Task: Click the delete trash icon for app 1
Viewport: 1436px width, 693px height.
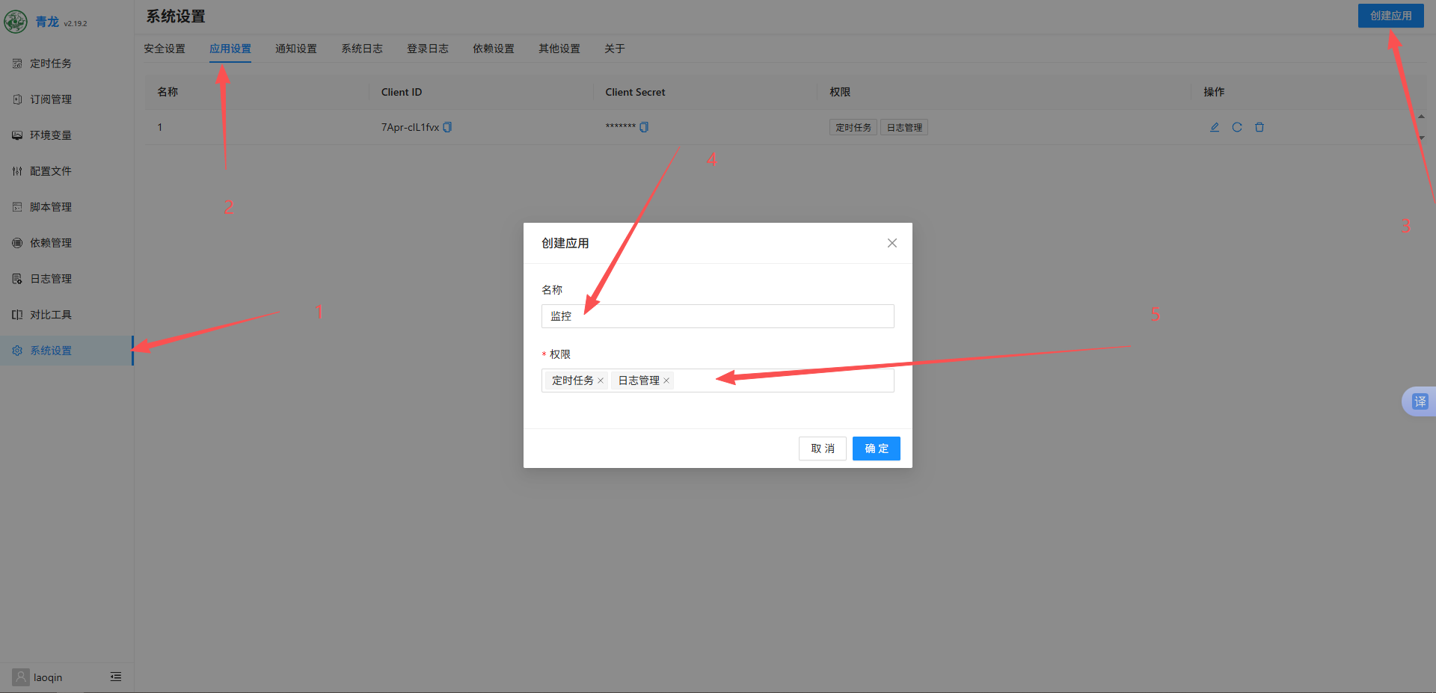Action: tap(1259, 127)
